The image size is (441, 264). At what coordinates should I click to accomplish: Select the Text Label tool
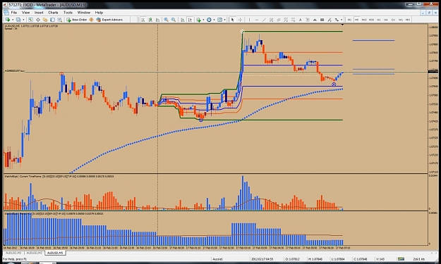tap(308, 20)
